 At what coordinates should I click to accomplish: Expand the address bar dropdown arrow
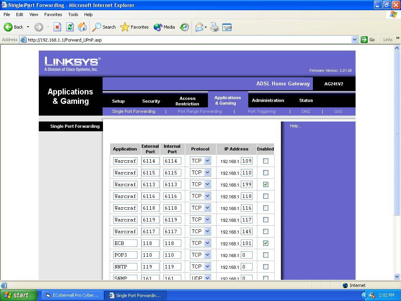[354, 40]
